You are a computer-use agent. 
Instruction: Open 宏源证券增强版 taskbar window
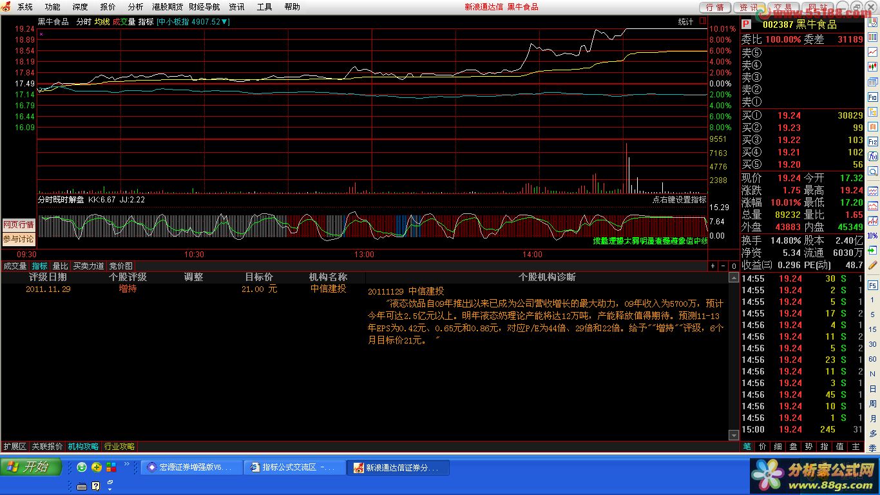click(x=192, y=468)
